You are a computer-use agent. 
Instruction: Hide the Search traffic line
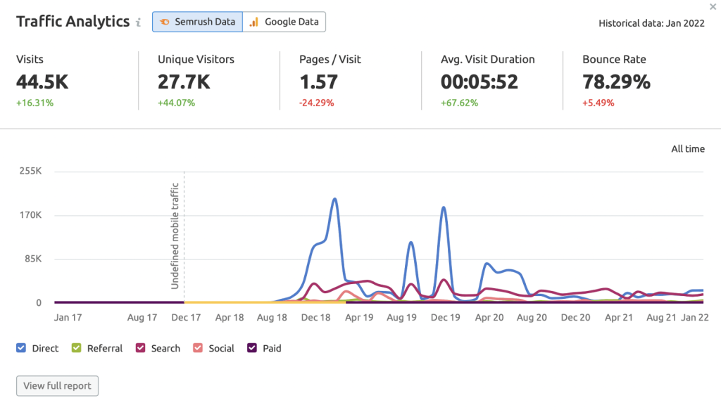point(140,348)
